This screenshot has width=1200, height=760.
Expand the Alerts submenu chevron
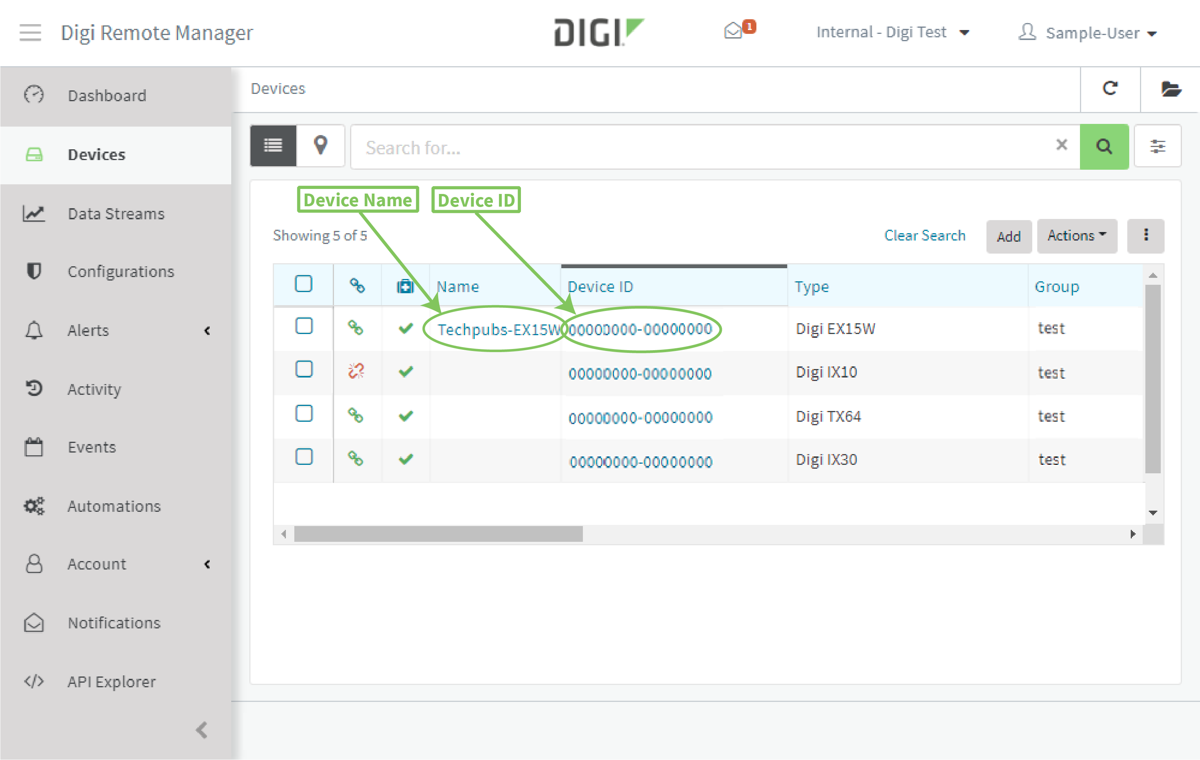207,331
